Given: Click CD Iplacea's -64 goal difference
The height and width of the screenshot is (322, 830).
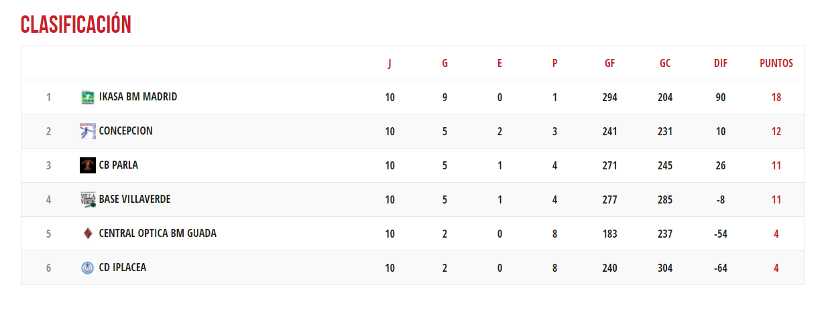Looking at the screenshot, I should pyautogui.click(x=721, y=268).
